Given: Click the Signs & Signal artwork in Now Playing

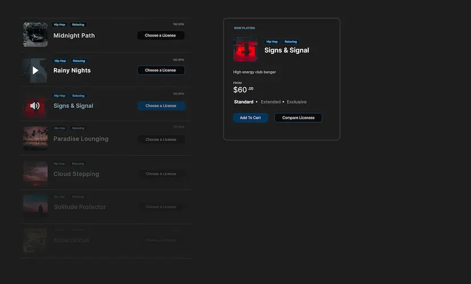Looking at the screenshot, I should pyautogui.click(x=245, y=49).
